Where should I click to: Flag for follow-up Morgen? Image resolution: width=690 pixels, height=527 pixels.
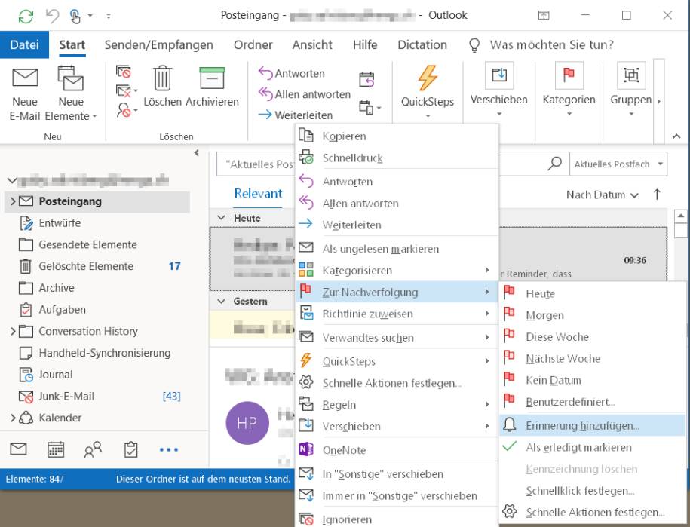point(592,315)
